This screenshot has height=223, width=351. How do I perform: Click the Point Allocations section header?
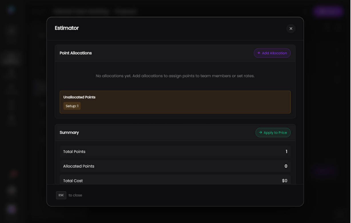(76, 53)
